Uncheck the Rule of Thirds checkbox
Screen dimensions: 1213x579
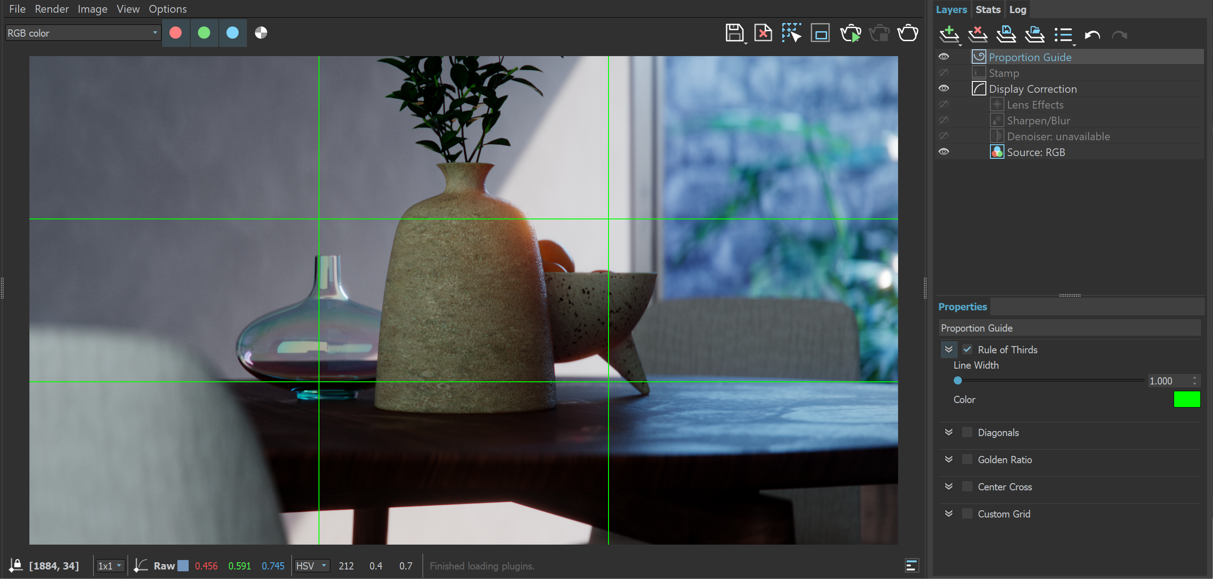967,349
